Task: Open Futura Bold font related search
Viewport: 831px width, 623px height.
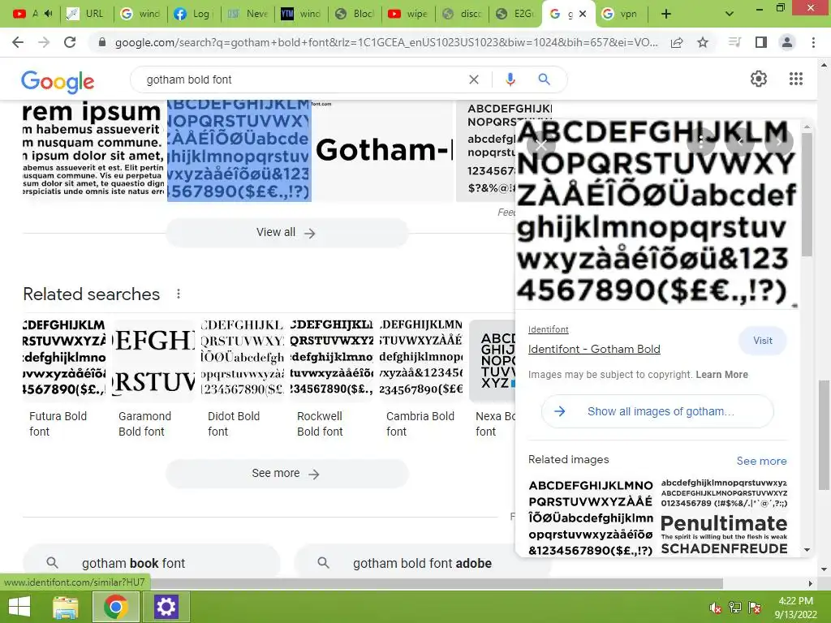Action: [64, 378]
